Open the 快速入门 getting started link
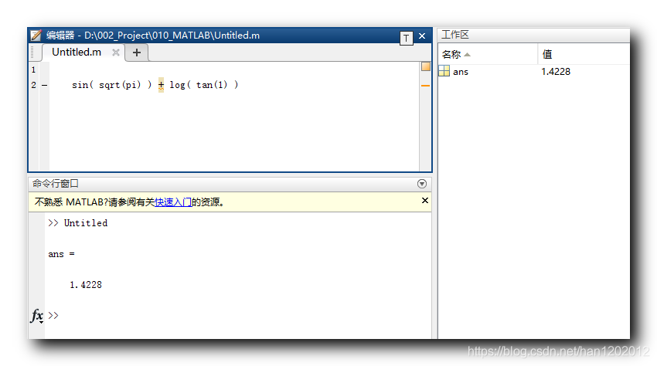 (x=173, y=202)
